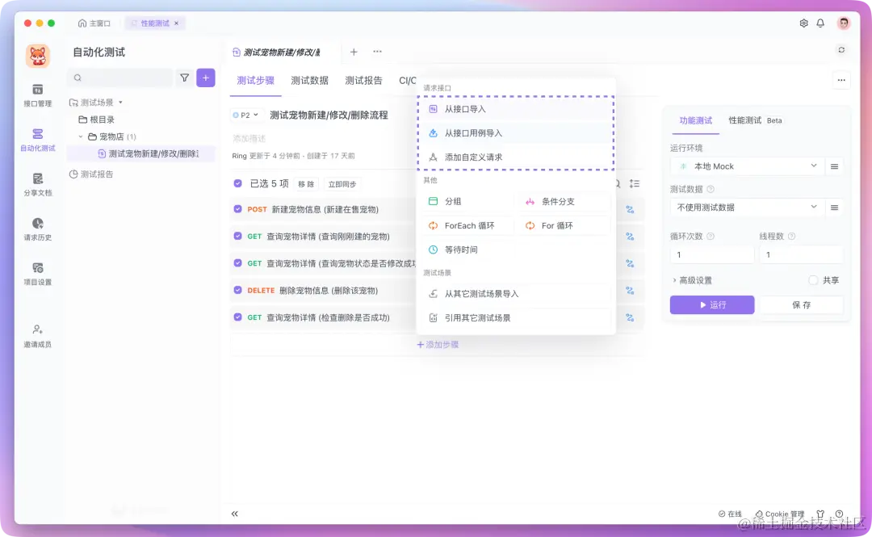Click the filter icon beside the search box
Image resolution: width=872 pixels, height=537 pixels.
point(183,78)
